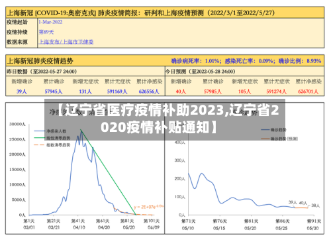
Task: Click the 30000人 y-axis label
Action: [x=17, y=124]
